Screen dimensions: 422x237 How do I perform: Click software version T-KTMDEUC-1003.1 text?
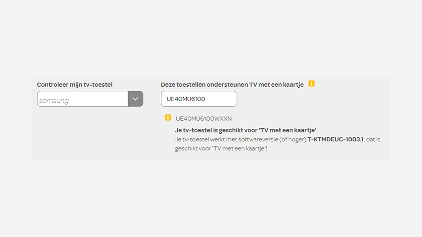(336, 139)
